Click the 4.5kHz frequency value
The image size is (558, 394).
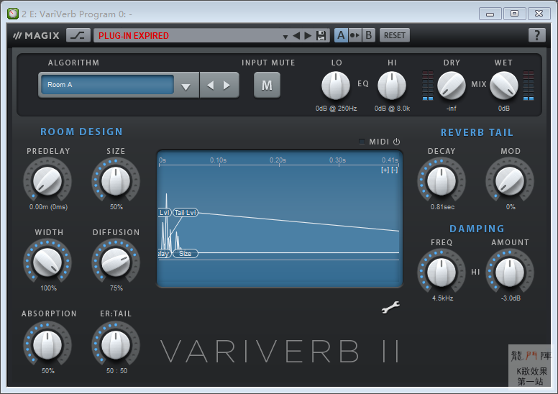point(442,298)
